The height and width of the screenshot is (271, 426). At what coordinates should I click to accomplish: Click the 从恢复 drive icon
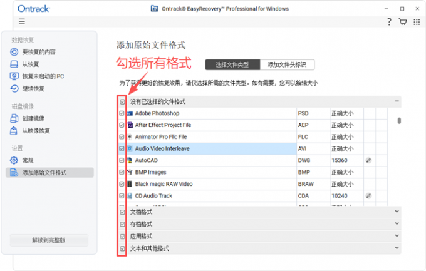[x=14, y=64]
